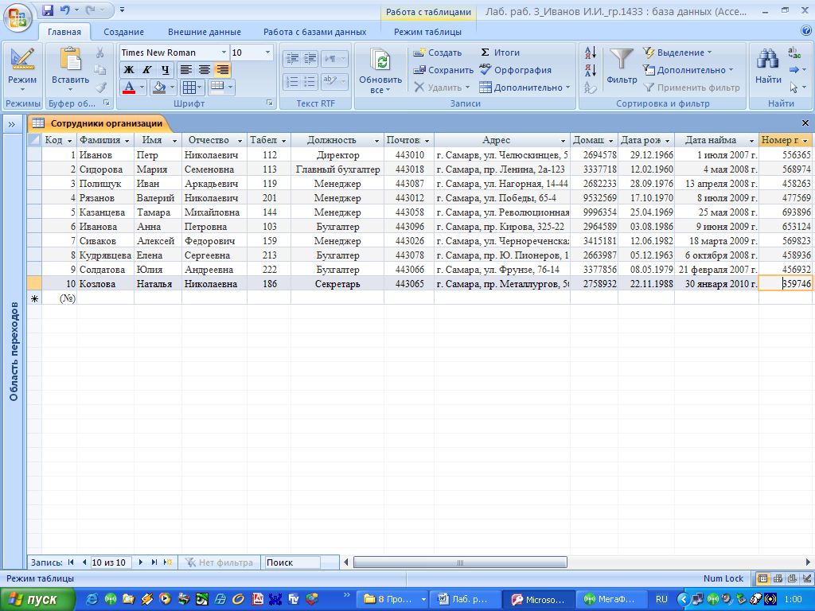Open Фамилия column dropdown arrow
Screen dimensions: 815x611
[x=127, y=141]
